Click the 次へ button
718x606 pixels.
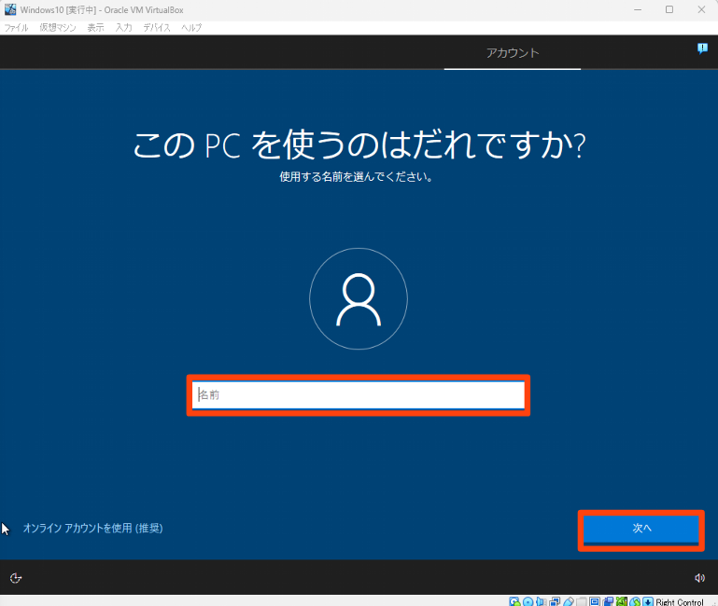click(641, 529)
